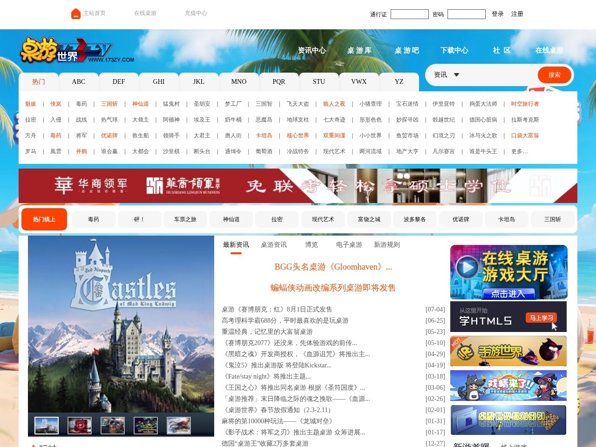Image resolution: width=596 pixels, height=447 pixels.
Task: Switch to the 博览 news tab
Action: click(312, 245)
